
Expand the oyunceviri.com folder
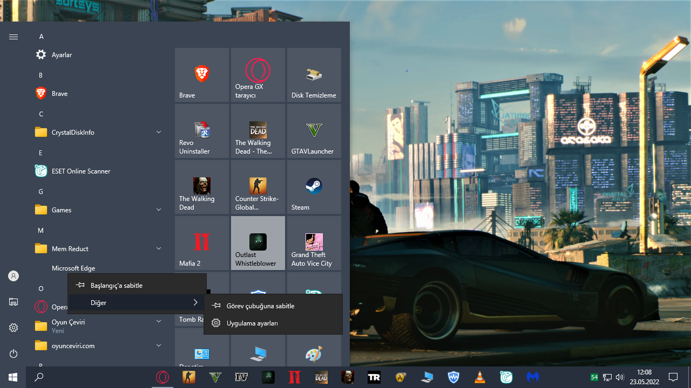[99, 345]
